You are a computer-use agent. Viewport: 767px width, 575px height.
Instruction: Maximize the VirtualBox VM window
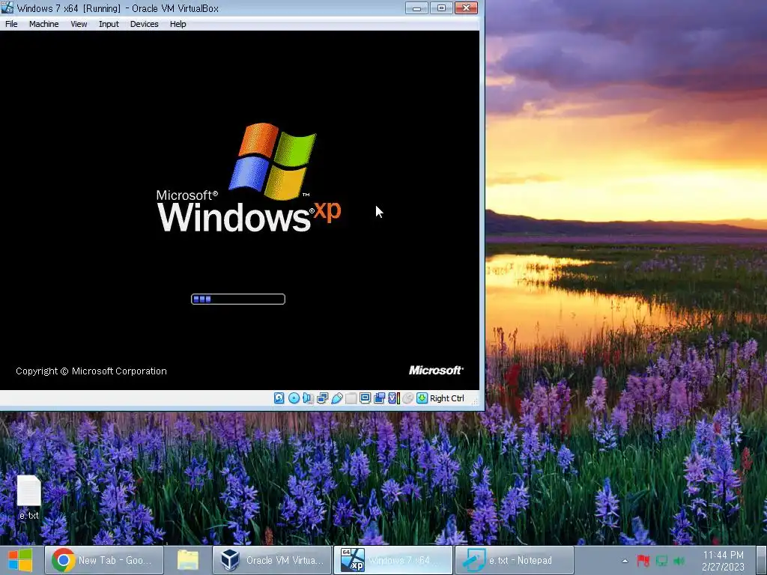[x=441, y=7]
